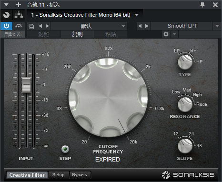Set resonance to High label
222x182 pixels.
(x=197, y=95)
